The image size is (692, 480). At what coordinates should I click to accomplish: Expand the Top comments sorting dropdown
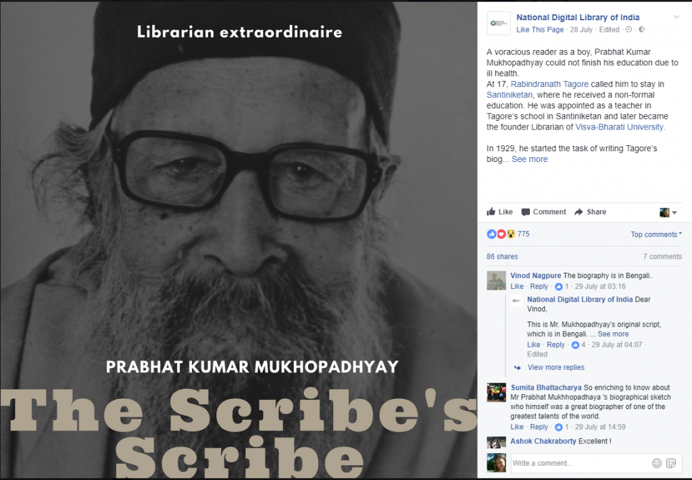pyautogui.click(x=656, y=234)
